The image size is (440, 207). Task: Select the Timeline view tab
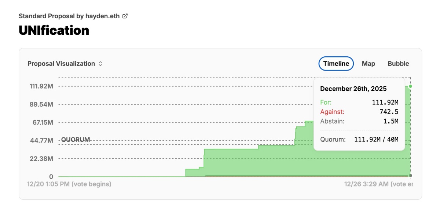pyautogui.click(x=336, y=64)
